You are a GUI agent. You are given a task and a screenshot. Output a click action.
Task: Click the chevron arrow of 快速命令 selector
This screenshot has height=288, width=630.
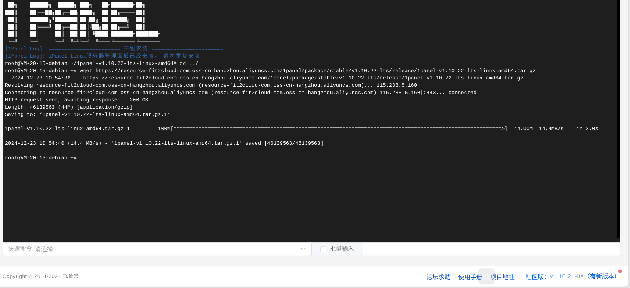(303, 249)
